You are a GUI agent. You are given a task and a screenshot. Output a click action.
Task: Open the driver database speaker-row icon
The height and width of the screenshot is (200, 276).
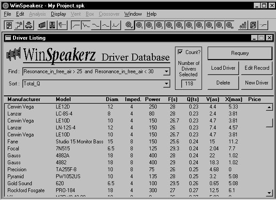click(42, 25)
